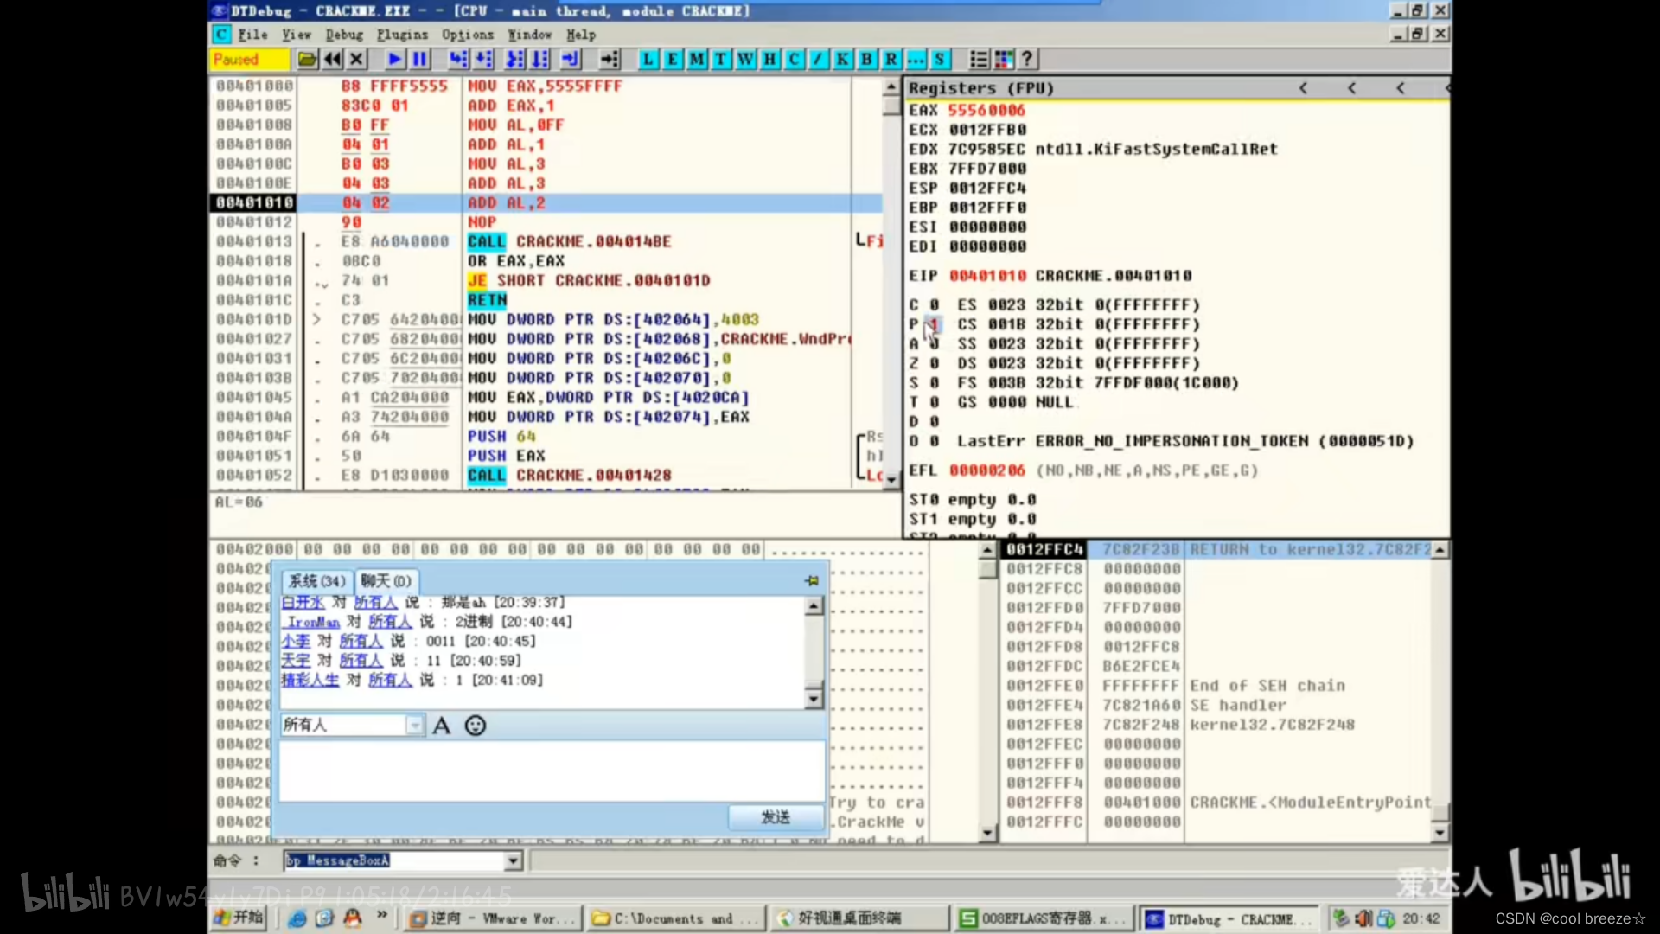Toggle the T trap flag value
Viewport: 1660px width, 934px height.
pos(934,402)
